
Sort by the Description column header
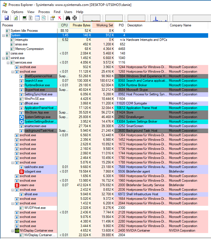[147, 25]
